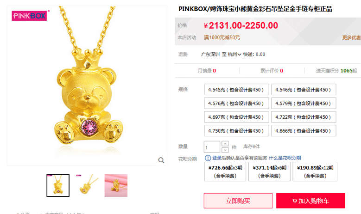
Task: Click the 加入购物车 add to cart button
Action: (310, 201)
